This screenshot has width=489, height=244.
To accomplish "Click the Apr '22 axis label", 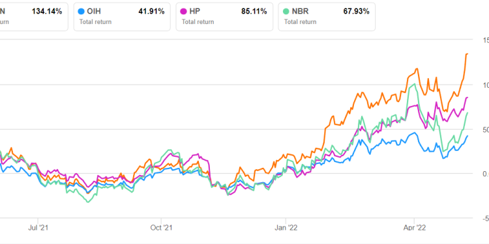I will (x=414, y=228).
